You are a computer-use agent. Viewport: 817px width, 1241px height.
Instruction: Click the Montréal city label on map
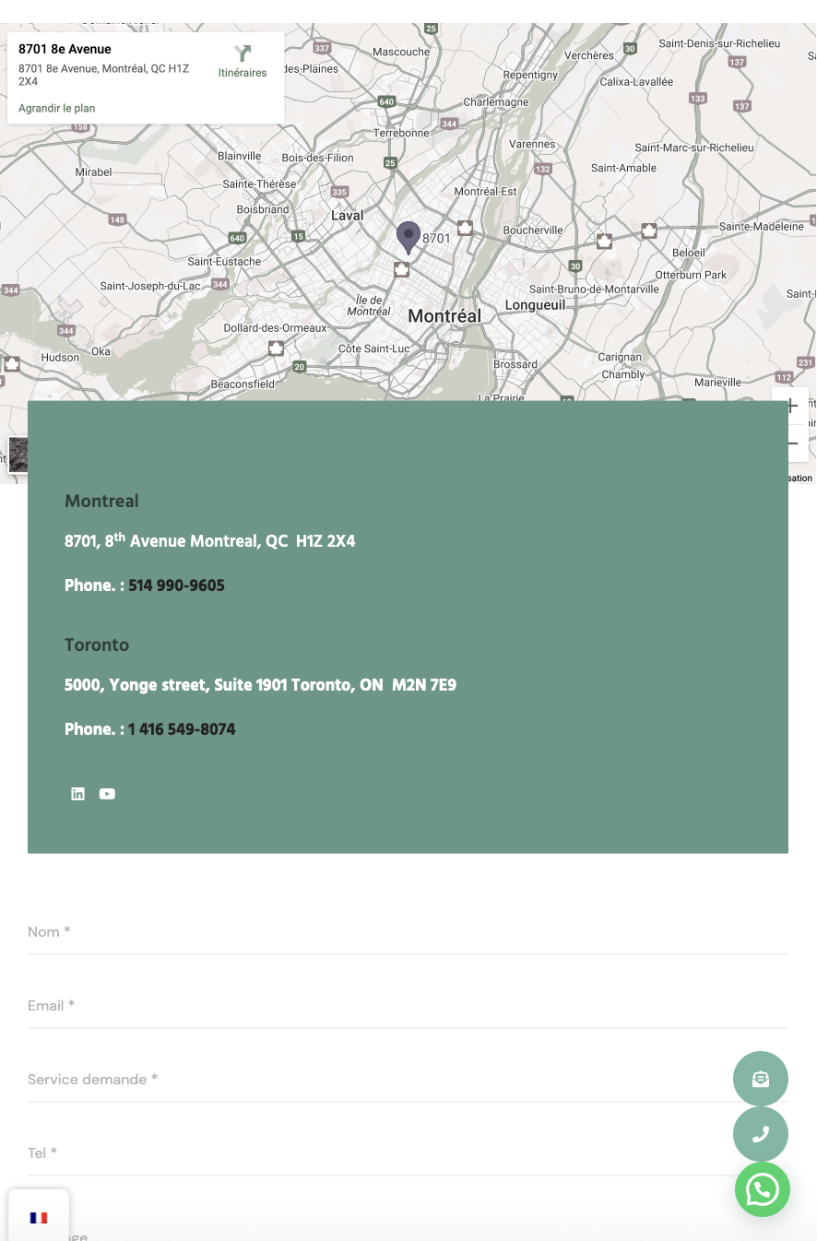click(444, 316)
